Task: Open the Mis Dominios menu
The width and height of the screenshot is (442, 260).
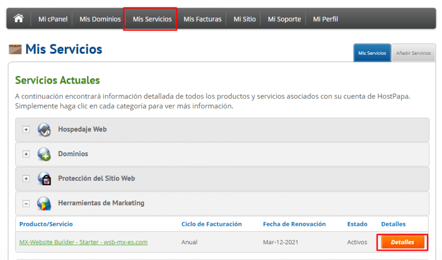Action: [100, 19]
